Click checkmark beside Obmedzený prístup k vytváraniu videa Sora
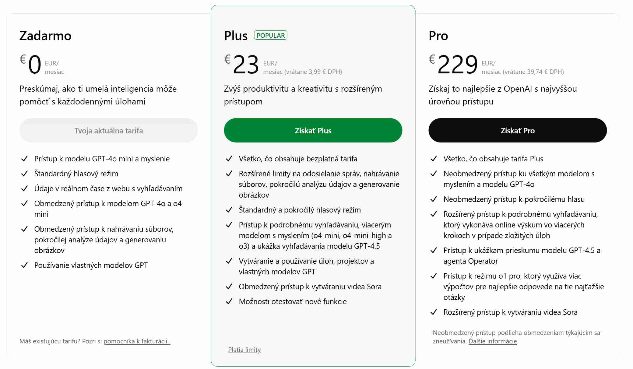This screenshot has height=369, width=633. (229, 286)
